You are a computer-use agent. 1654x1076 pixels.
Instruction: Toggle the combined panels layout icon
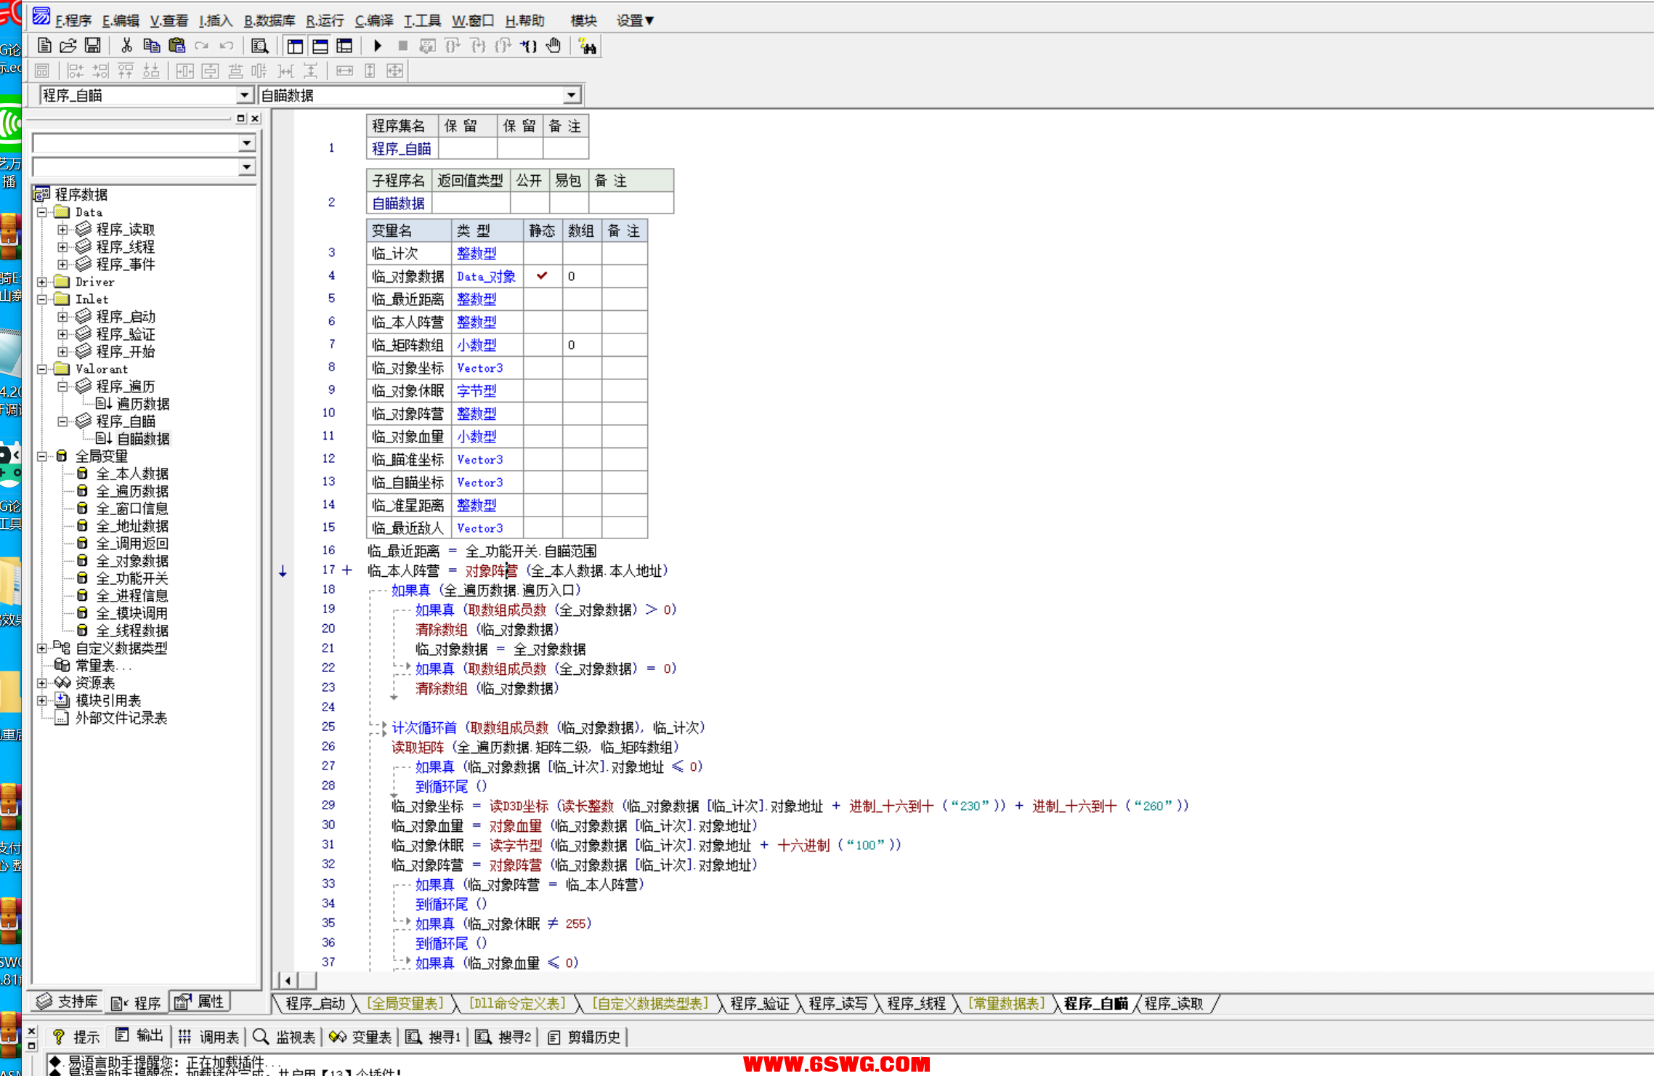[344, 46]
